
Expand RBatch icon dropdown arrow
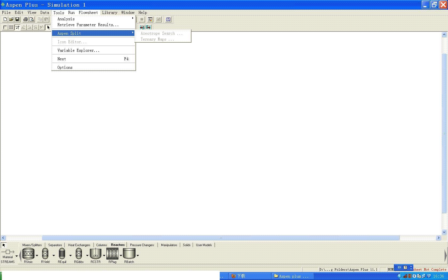pos(138,255)
